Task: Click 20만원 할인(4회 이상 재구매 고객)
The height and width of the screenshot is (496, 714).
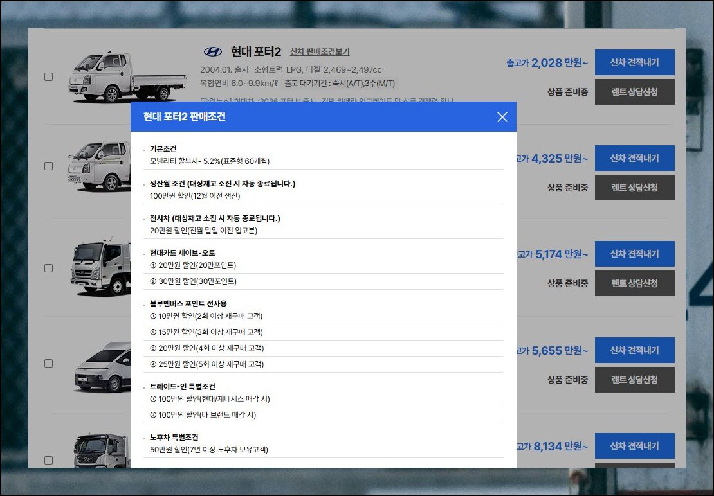Action: 206,348
